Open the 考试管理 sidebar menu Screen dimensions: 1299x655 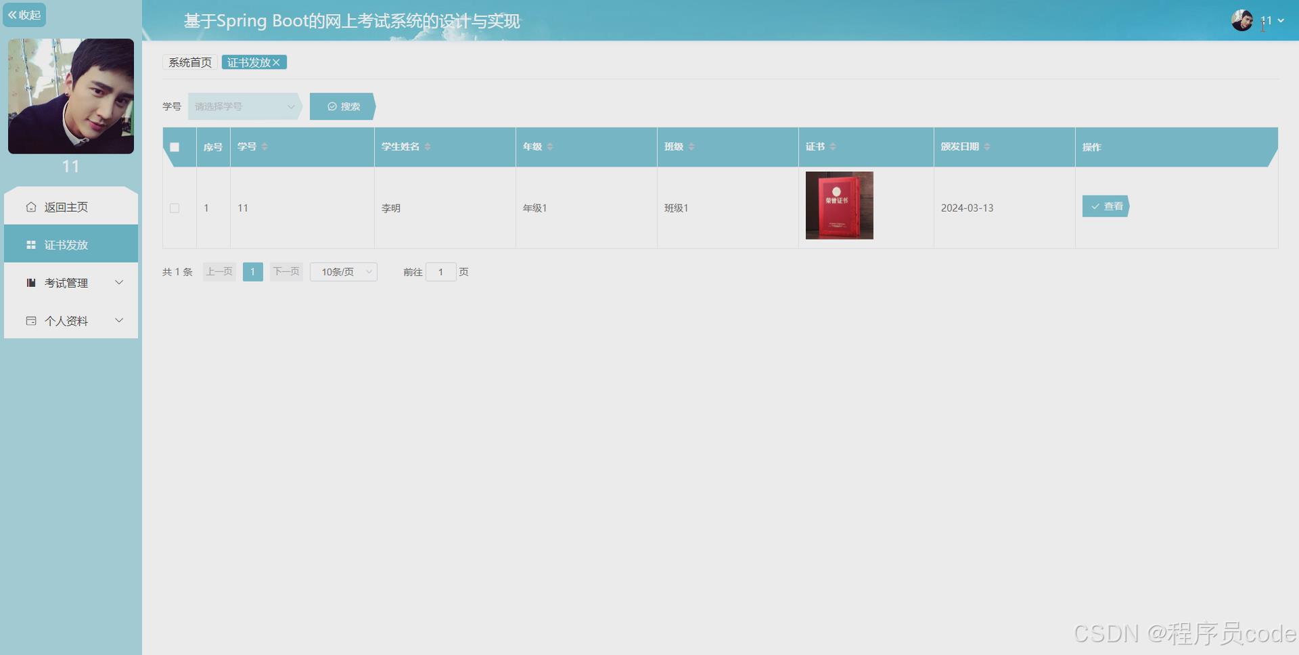(71, 283)
